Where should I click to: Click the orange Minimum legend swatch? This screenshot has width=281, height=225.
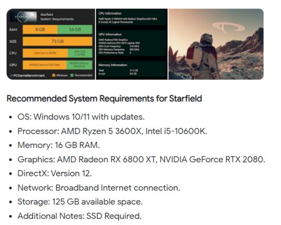(x=53, y=75)
